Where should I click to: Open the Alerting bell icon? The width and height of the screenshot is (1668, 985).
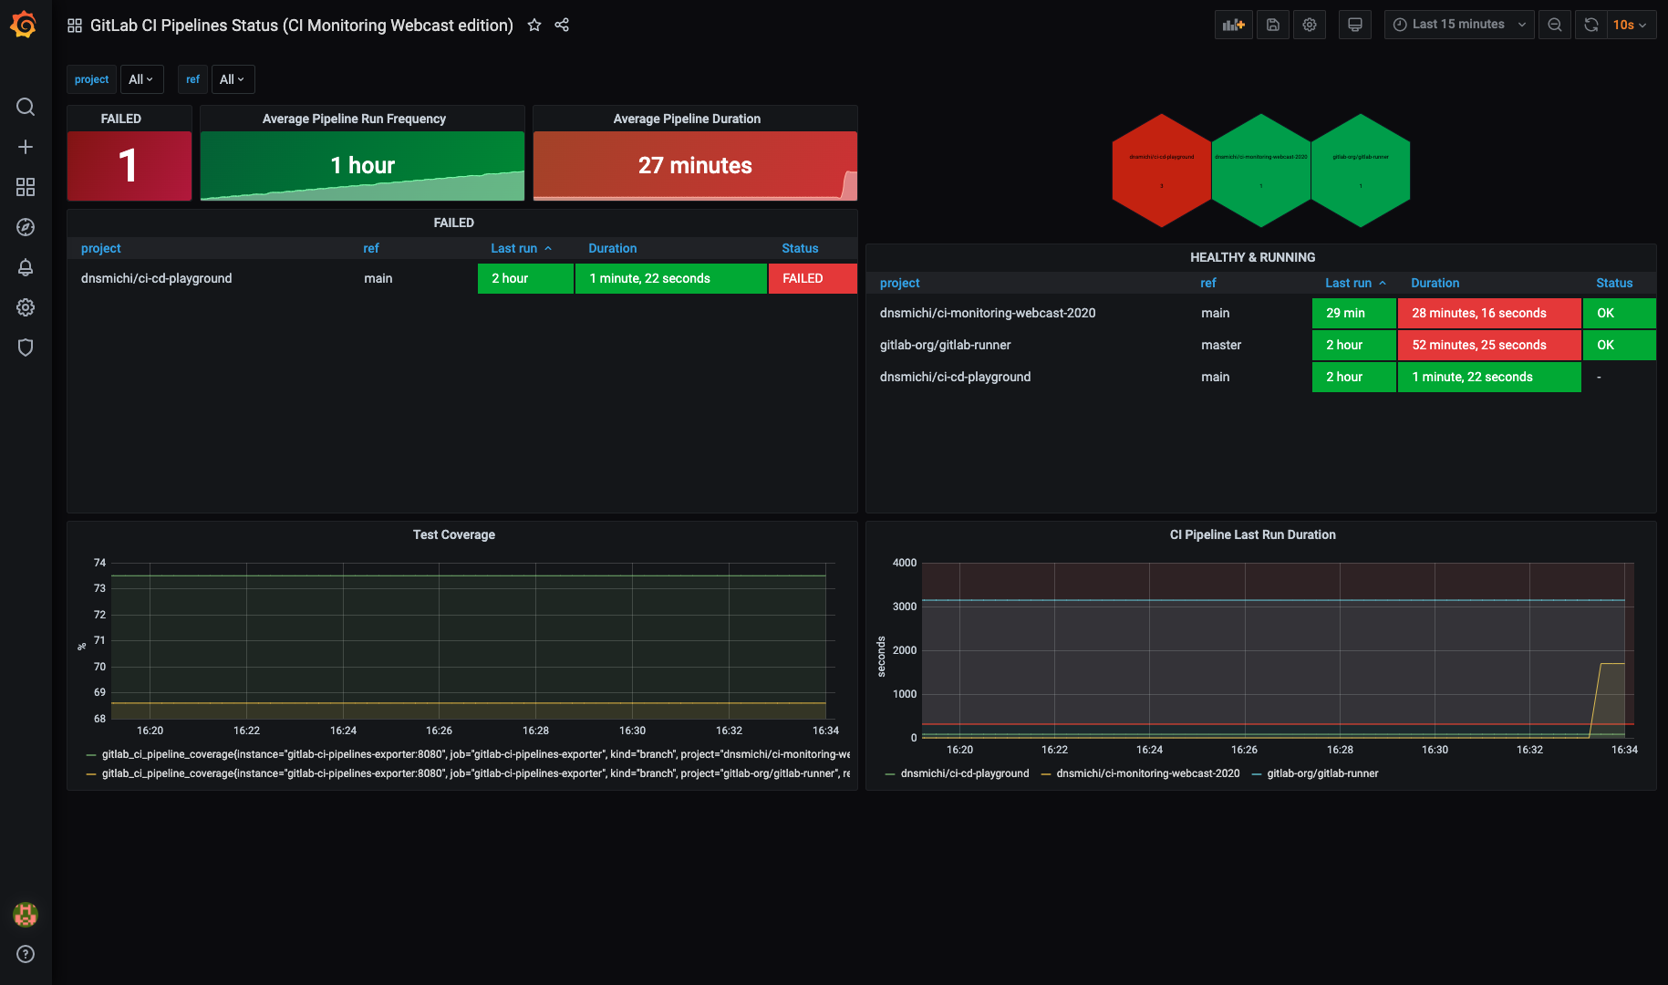coord(26,267)
